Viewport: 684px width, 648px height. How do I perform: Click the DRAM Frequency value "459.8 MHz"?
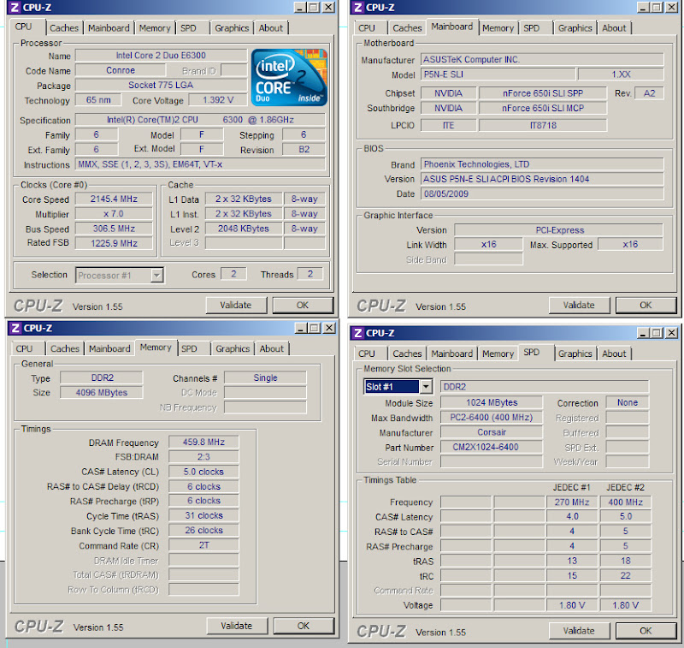pyautogui.click(x=203, y=443)
